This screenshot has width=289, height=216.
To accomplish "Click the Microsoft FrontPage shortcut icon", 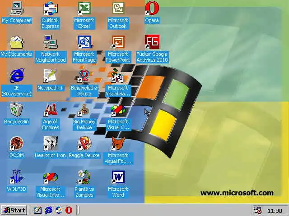I will 84,42.
